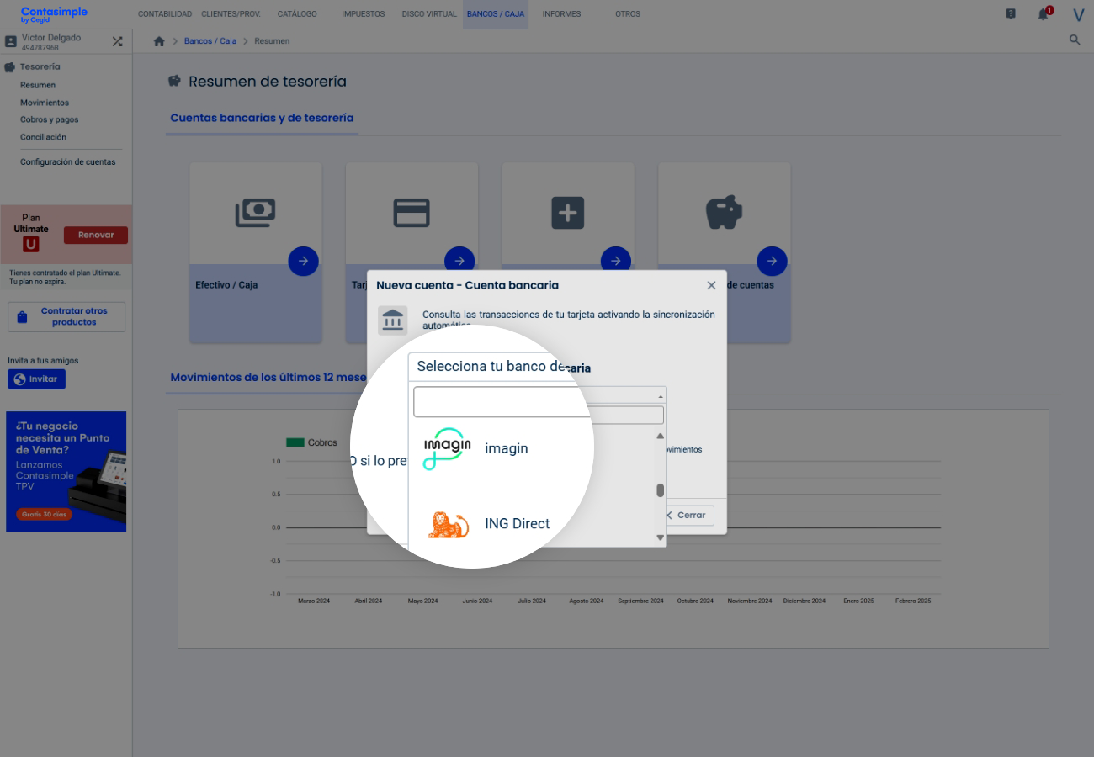This screenshot has width=1094, height=757.
Task: Click the Ultimate plan U badge
Action: tap(31, 244)
